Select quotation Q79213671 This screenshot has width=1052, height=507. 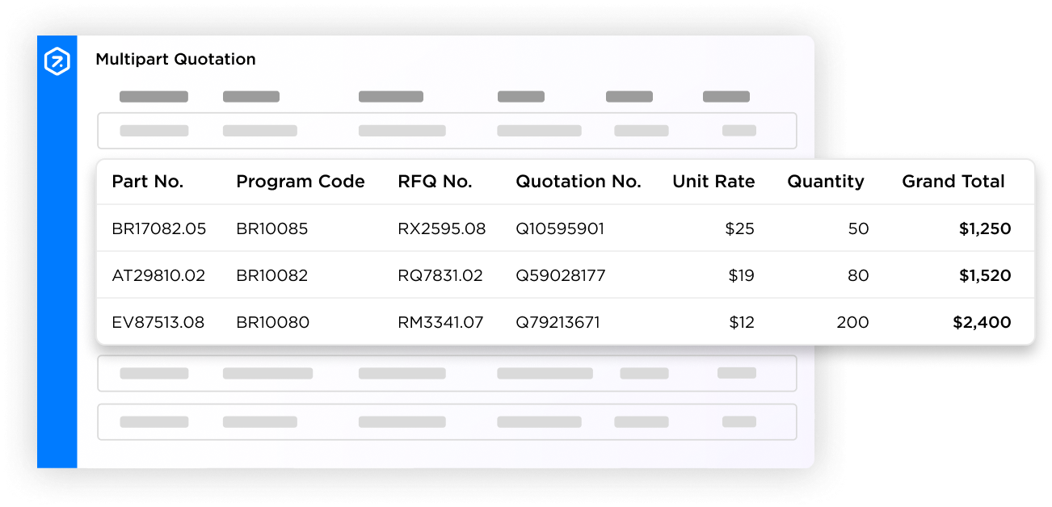point(558,322)
